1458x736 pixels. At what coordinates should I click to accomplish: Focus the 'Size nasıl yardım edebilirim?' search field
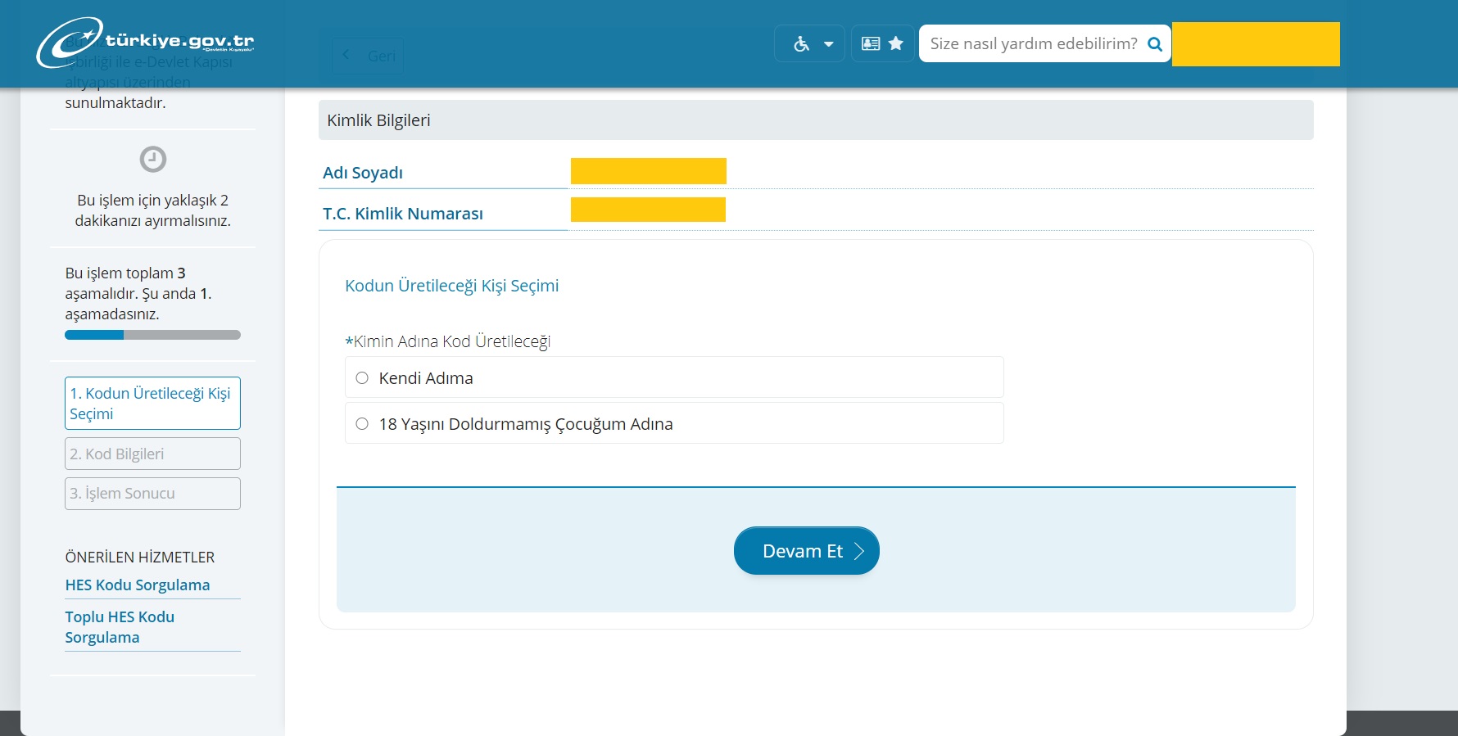1032,44
